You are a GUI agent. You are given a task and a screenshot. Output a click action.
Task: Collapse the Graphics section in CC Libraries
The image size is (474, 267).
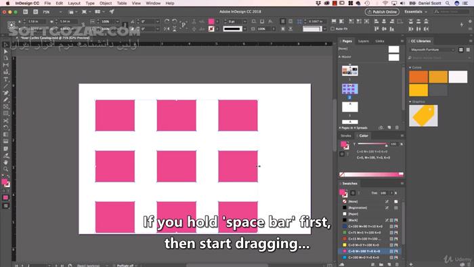410,102
